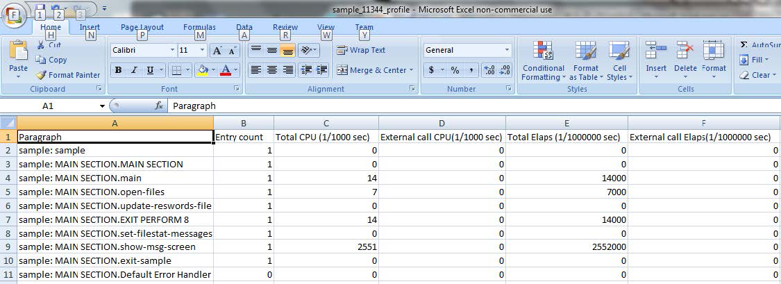Open Number dialog launcher
Screen dimensions: 781x284
click(509, 89)
